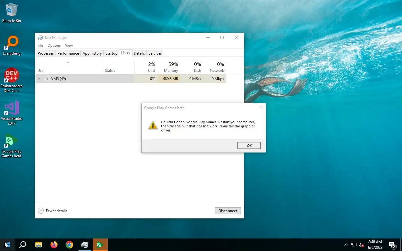
Task: Open the View menu in Task Manager
Action: 69,45
